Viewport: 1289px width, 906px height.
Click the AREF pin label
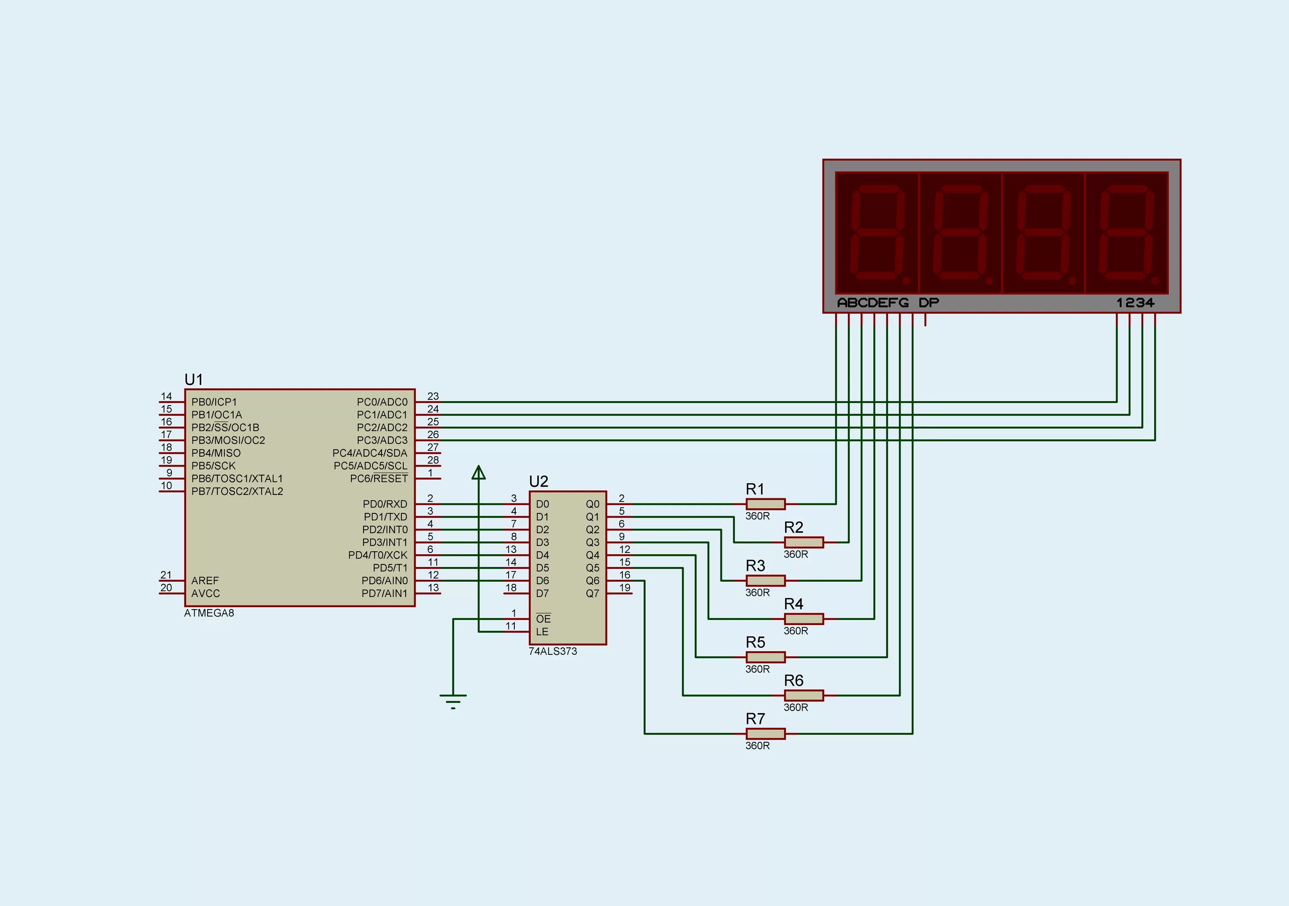[x=205, y=580]
